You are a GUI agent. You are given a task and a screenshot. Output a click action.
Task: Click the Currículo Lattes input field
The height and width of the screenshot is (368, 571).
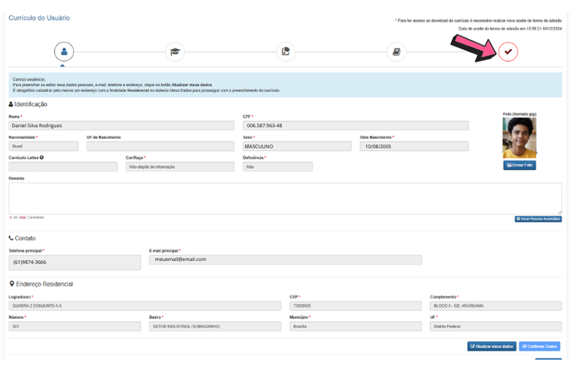(63, 166)
